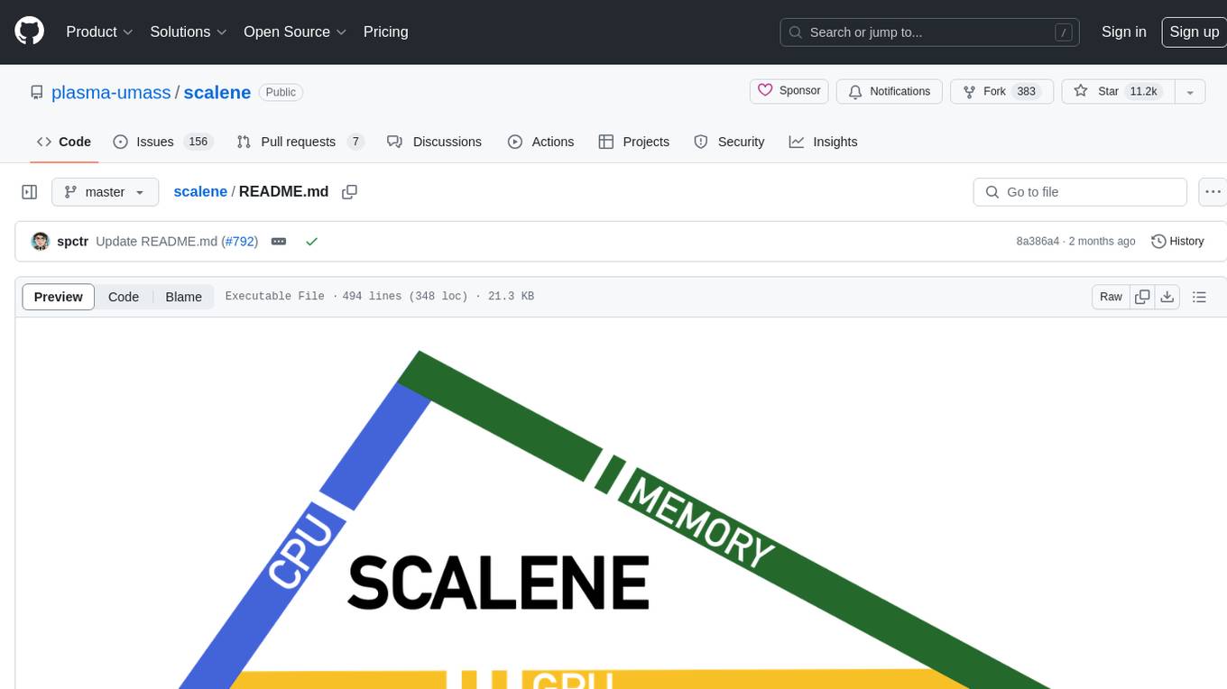This screenshot has height=689, width=1227.
Task: Download the raw file
Action: (1167, 297)
